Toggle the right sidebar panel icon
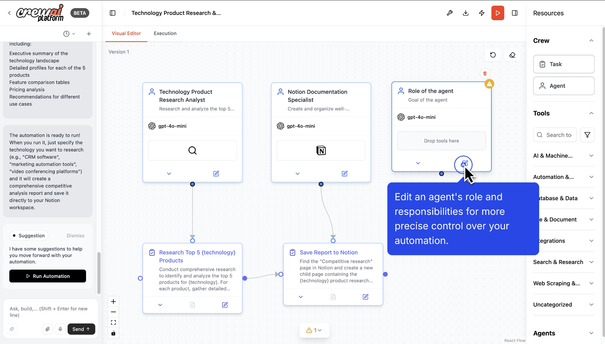The height and width of the screenshot is (344, 605). coord(515,13)
